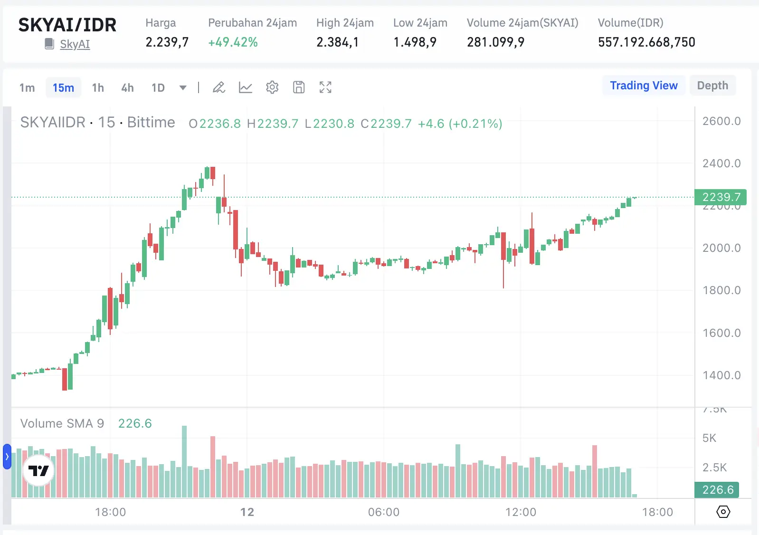Open the chart settings gear

pos(272,87)
